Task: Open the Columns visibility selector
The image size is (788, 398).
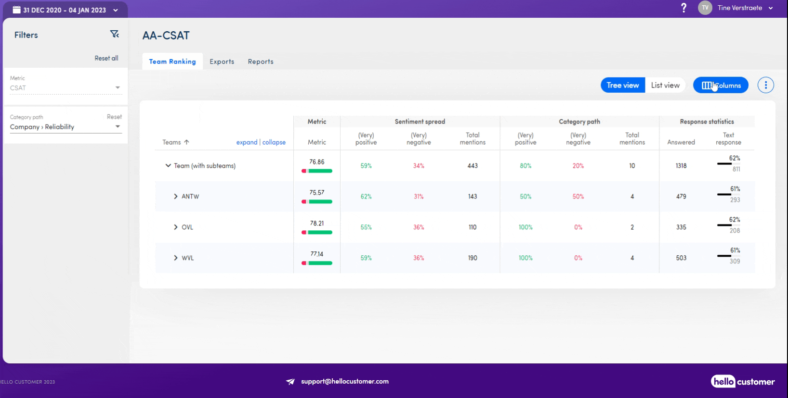Action: point(721,85)
